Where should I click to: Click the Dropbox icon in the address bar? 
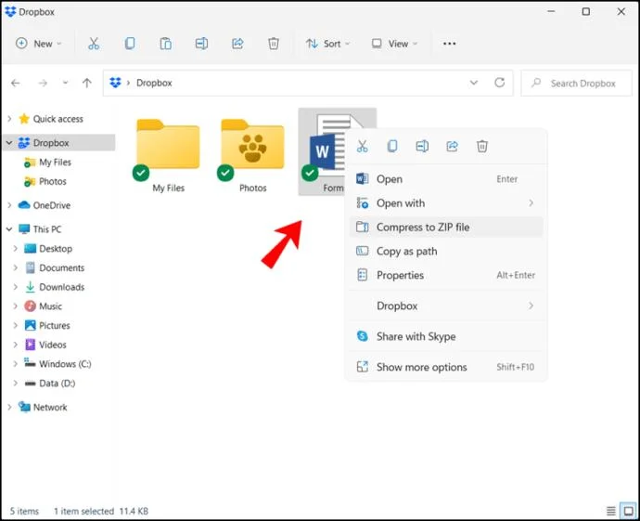(116, 83)
